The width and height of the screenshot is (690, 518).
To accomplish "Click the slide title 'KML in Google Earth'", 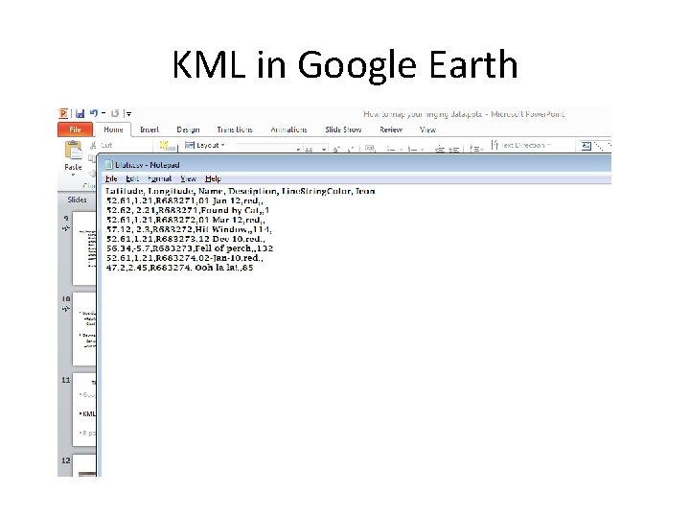I will (x=345, y=65).
